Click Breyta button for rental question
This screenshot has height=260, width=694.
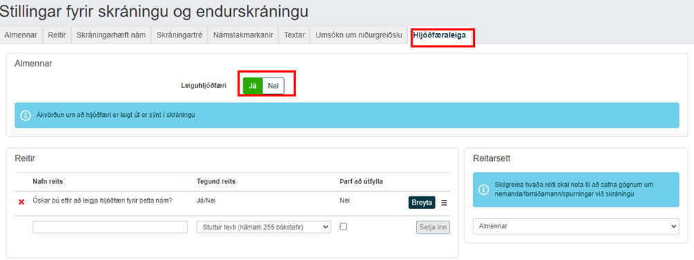[x=422, y=202]
